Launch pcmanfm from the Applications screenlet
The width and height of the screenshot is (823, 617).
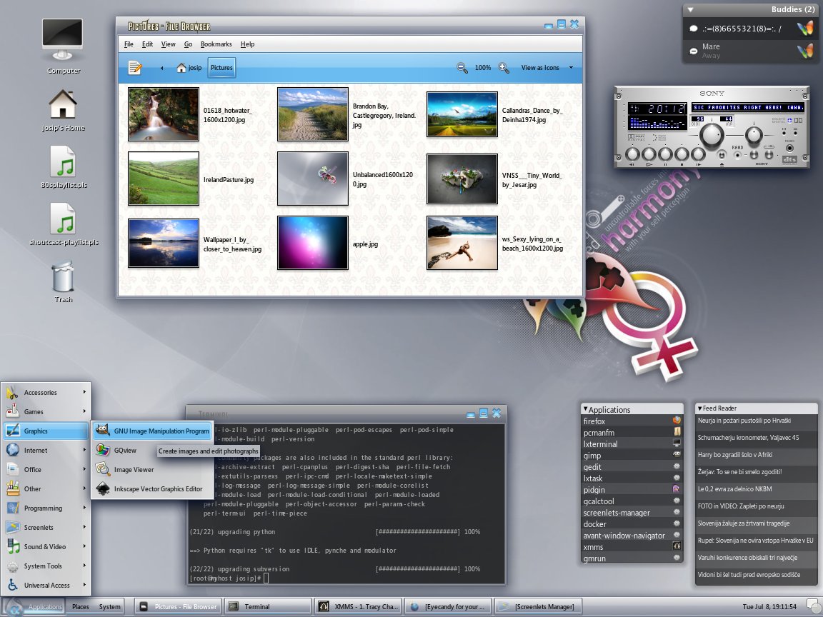point(632,432)
